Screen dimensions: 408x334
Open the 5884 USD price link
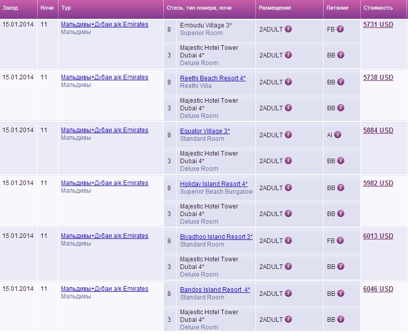[378, 130]
